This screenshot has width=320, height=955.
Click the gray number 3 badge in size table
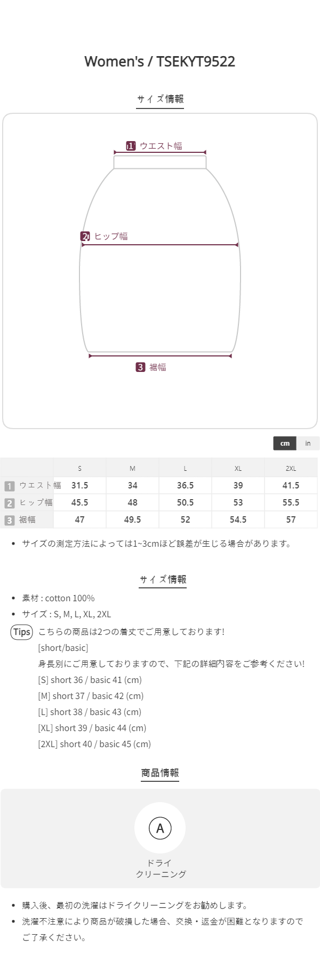click(x=9, y=520)
